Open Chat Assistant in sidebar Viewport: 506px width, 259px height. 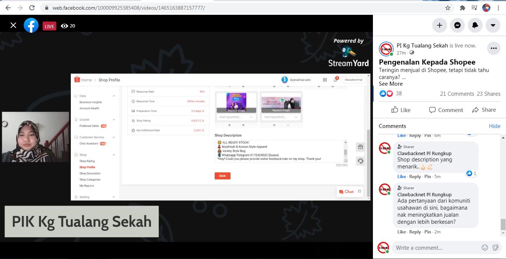(x=89, y=144)
